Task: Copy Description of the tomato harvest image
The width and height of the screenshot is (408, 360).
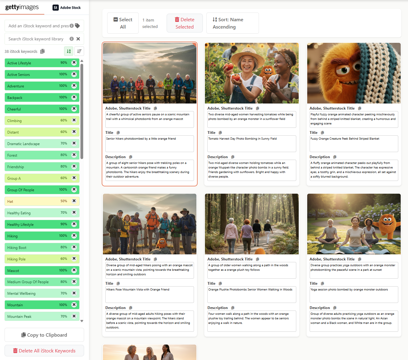Action: [x=233, y=157]
